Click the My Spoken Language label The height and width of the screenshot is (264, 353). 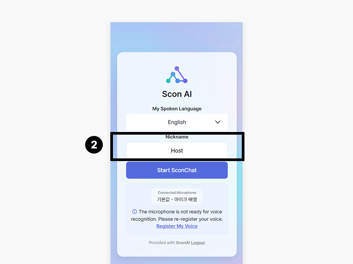(177, 109)
